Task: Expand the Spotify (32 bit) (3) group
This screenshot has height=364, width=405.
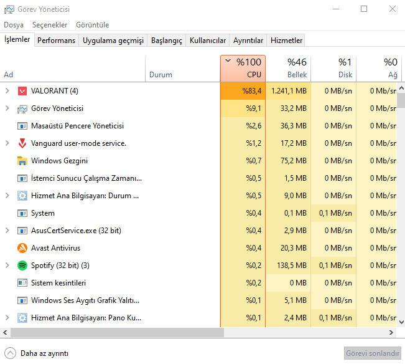Action: pos(7,266)
